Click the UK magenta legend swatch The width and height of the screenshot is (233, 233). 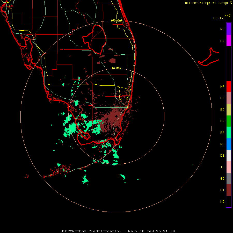point(229,41)
